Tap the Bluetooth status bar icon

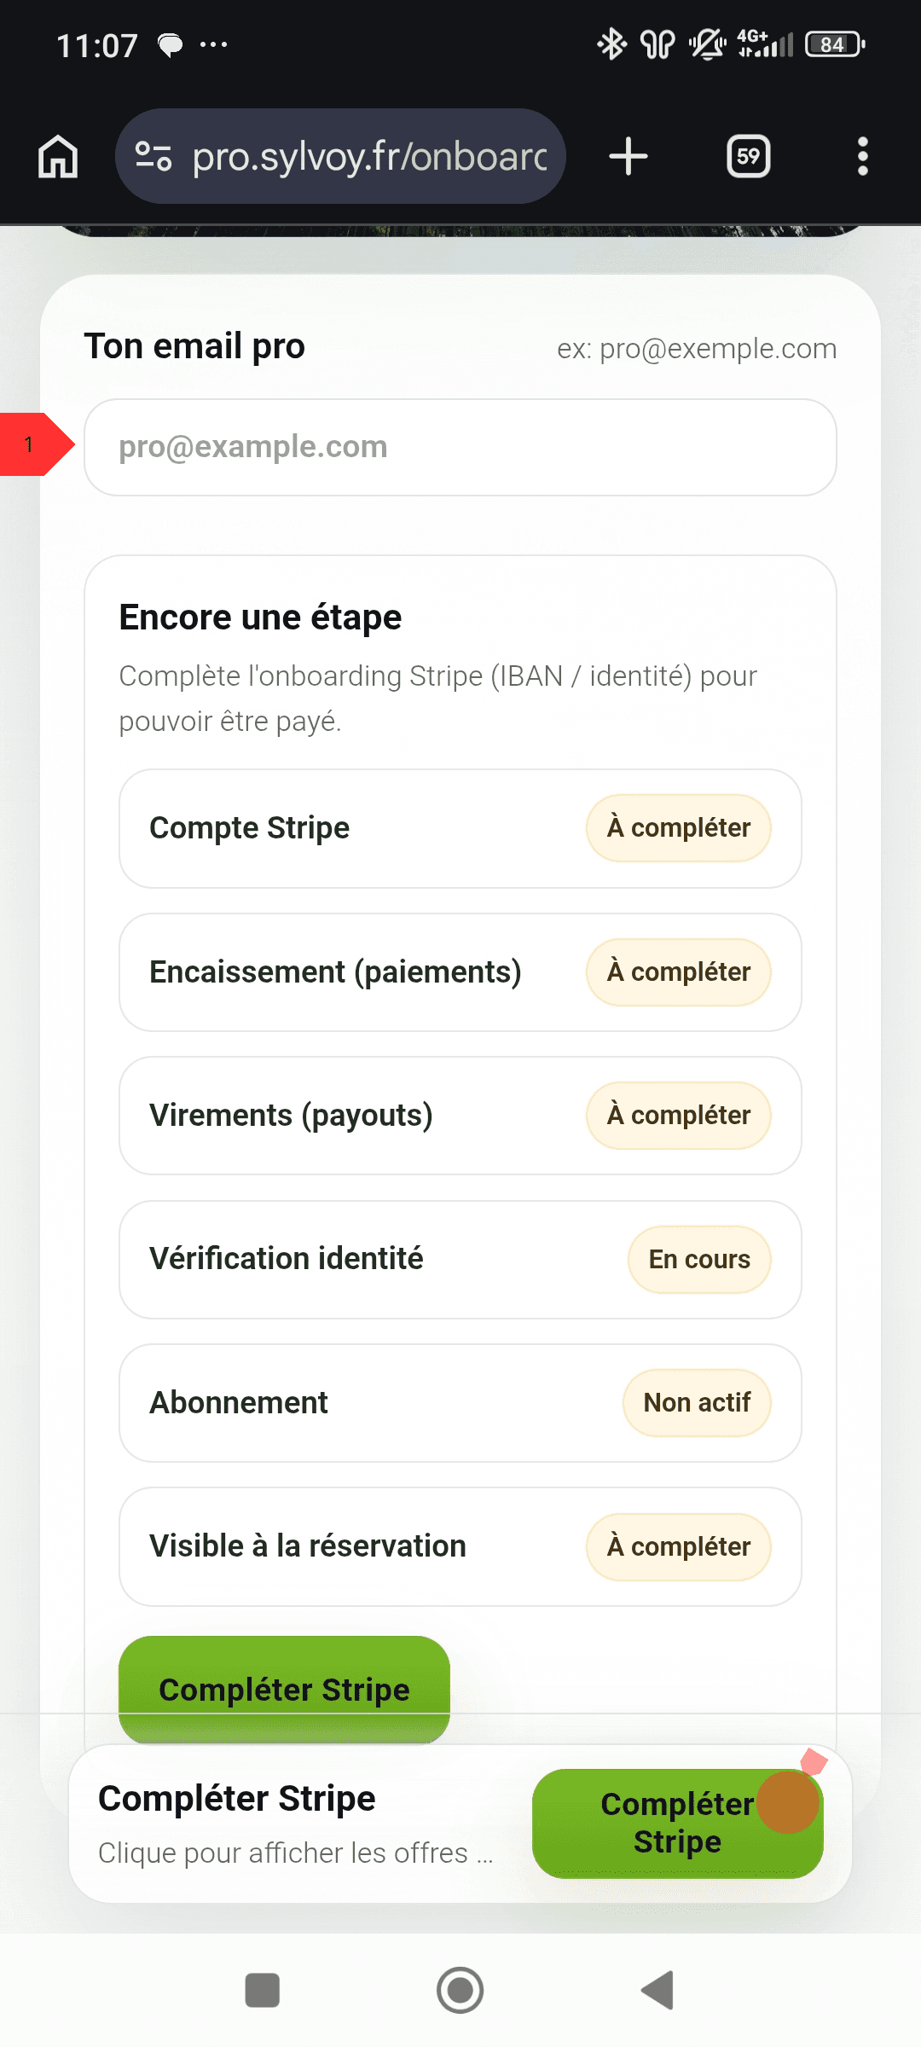[611, 44]
